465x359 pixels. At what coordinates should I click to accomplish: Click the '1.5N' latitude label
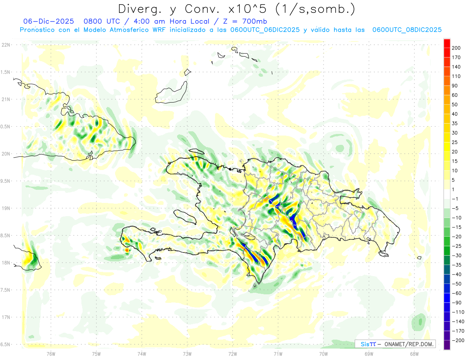tap(5, 72)
